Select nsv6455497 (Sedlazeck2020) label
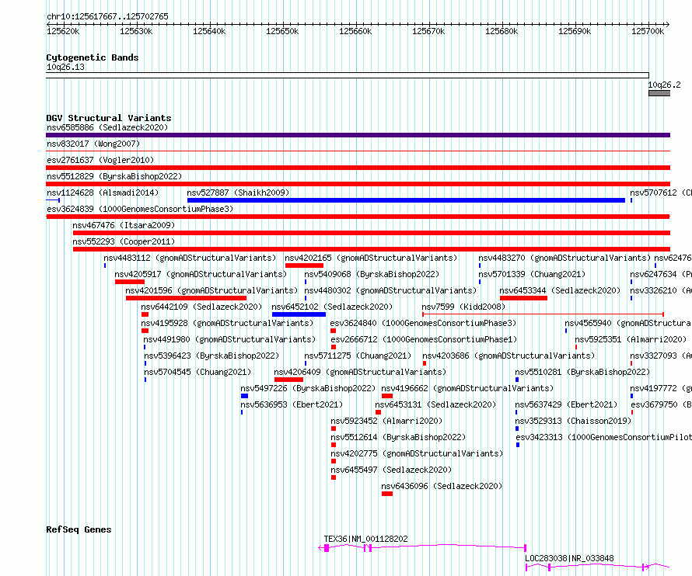Viewport: 692px width, 576px height. point(391,470)
